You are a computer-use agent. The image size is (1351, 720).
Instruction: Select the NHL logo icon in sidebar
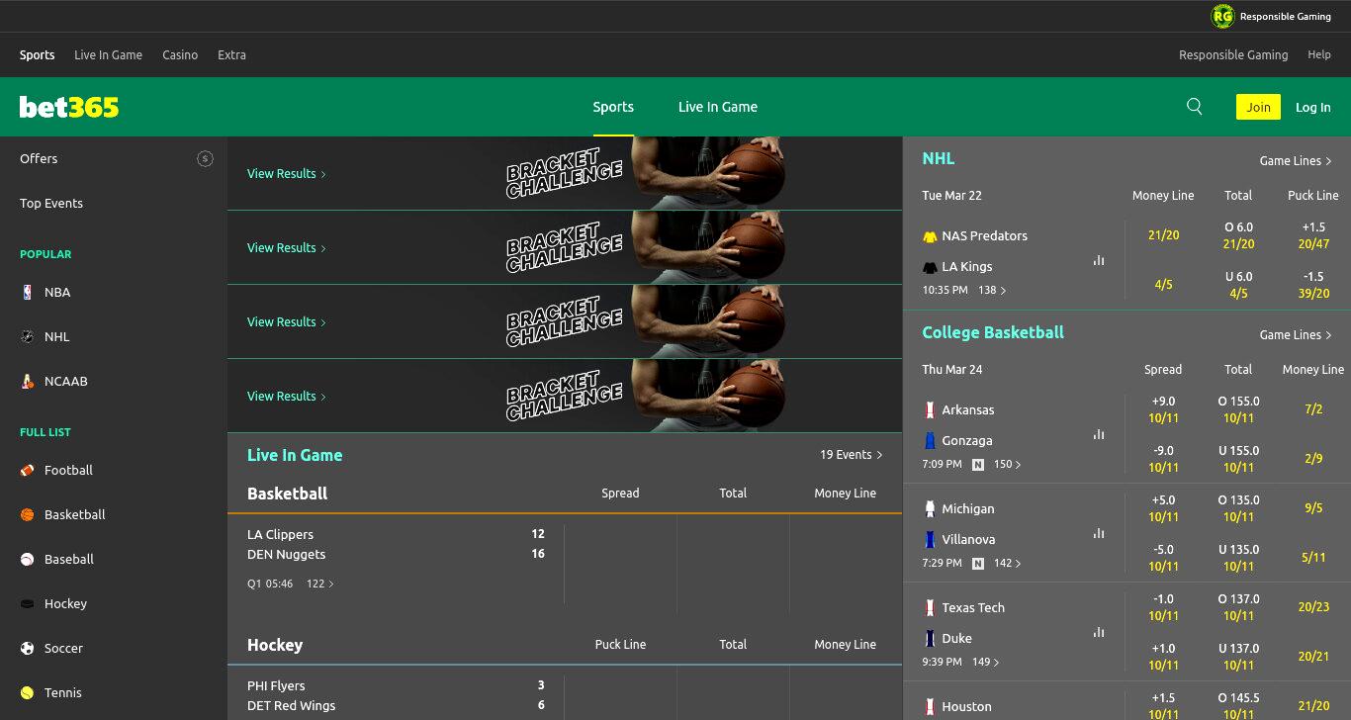[x=27, y=336]
